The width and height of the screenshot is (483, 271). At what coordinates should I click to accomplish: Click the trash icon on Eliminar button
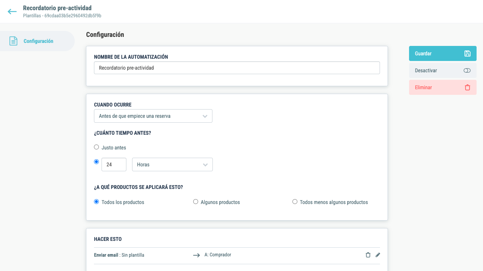467,87
